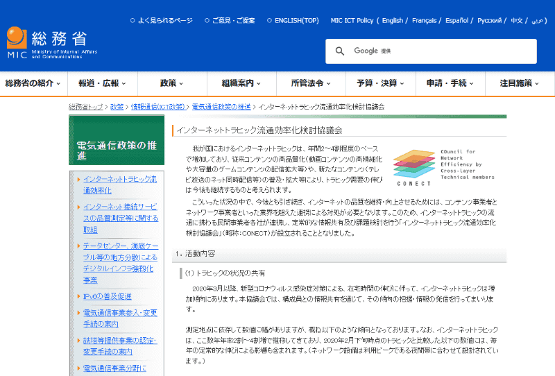This screenshot has width=555, height=376.
Task: Expand 組織案内 menu
Action: 241,83
